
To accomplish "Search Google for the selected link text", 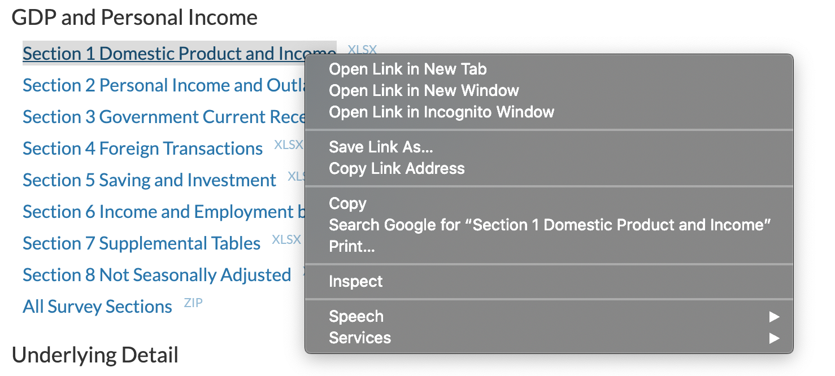I will pyautogui.click(x=550, y=225).
